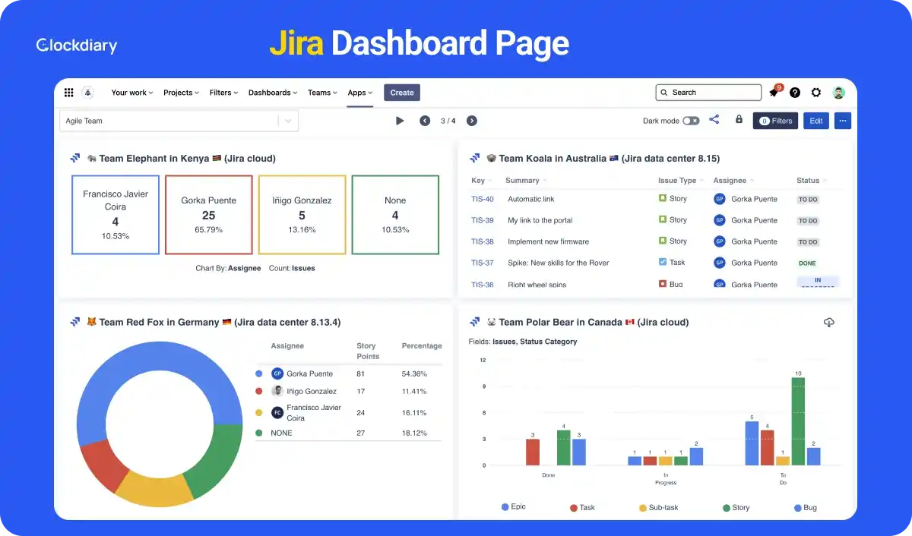Toggle the Epic legend item
Viewport: 912px width, 536px height.
[x=513, y=506]
